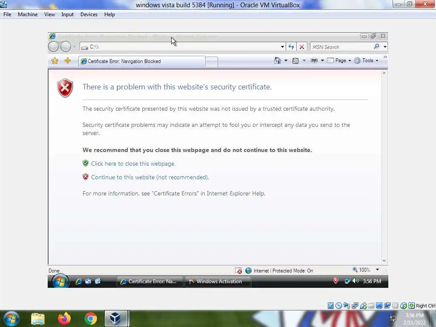Click the red Stop loading button
This screenshot has height=327, width=436.
click(x=302, y=47)
